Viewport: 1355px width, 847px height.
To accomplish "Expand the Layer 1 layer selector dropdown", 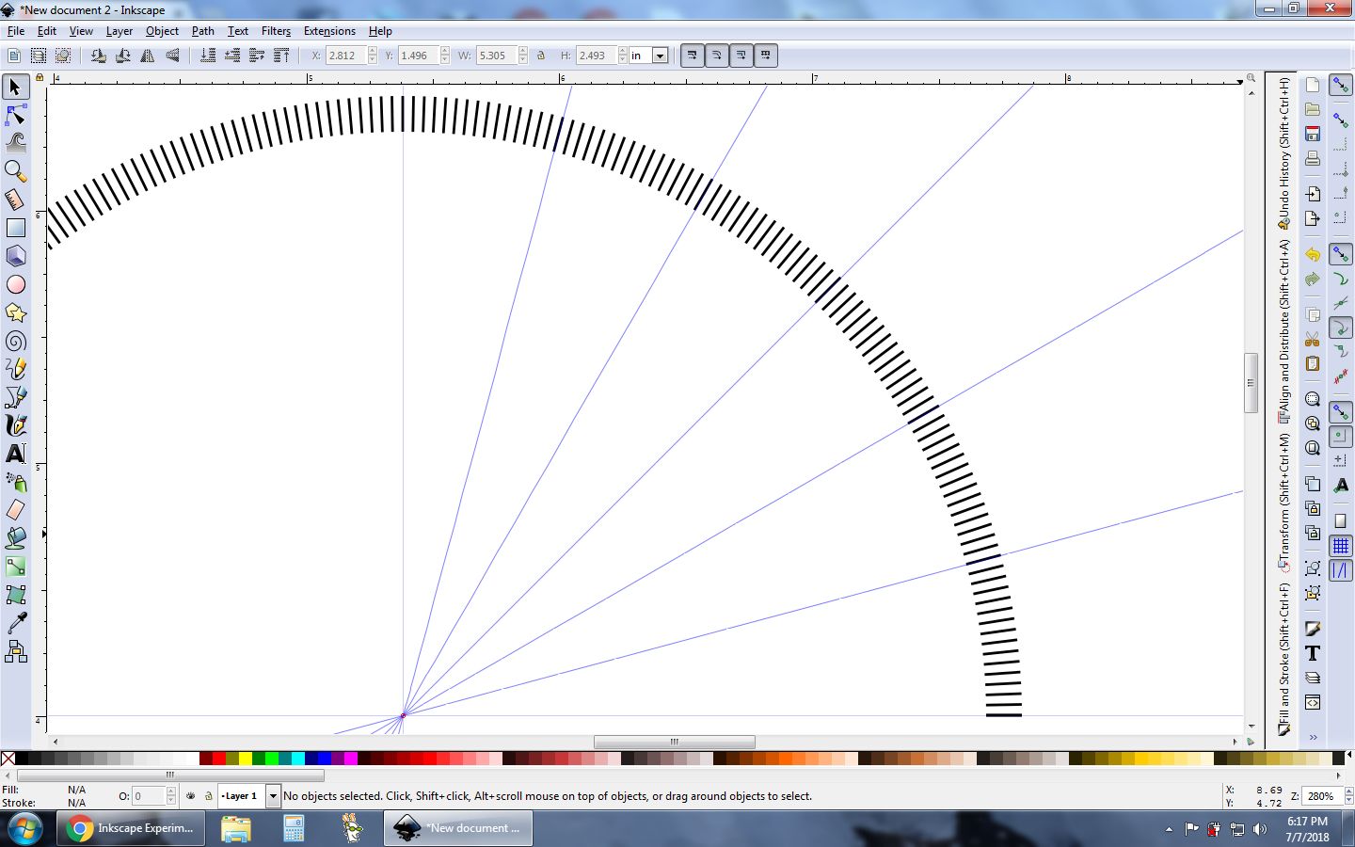I will pos(273,796).
